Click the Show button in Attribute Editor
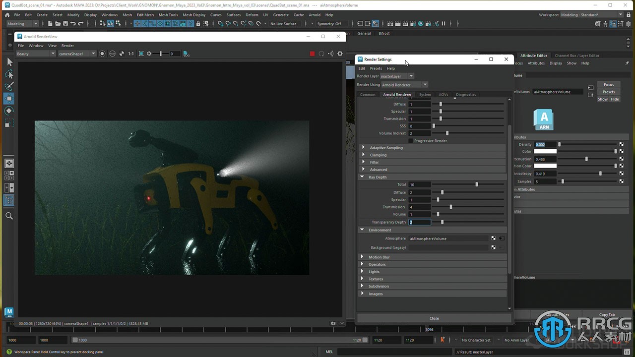 click(x=602, y=99)
